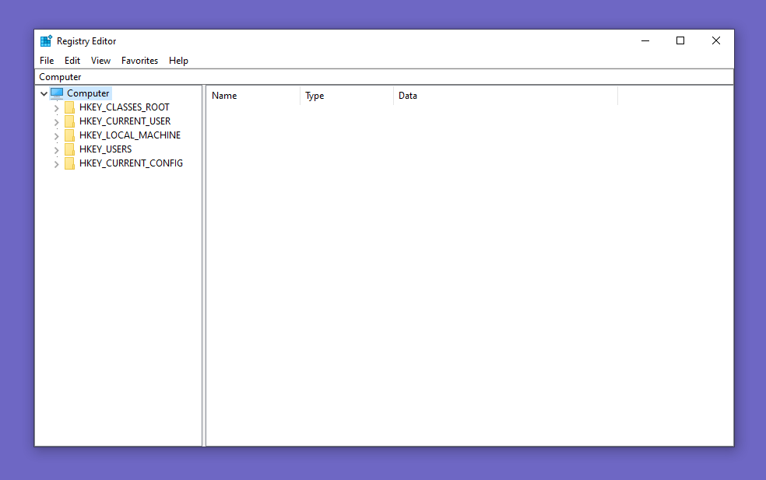This screenshot has width=766, height=480.
Task: Click the HKEY_CURRENT_CONFIG folder icon
Action: pyautogui.click(x=70, y=163)
